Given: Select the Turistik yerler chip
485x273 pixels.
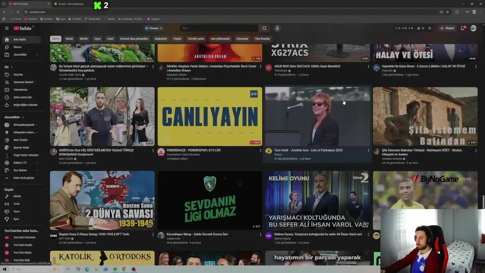Looking at the screenshot, I should [x=196, y=39].
